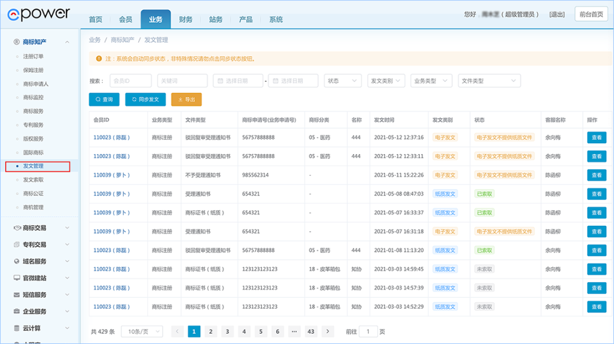Click the 云计算 sidebar icon
This screenshot has height=344, width=614.
tap(17, 328)
